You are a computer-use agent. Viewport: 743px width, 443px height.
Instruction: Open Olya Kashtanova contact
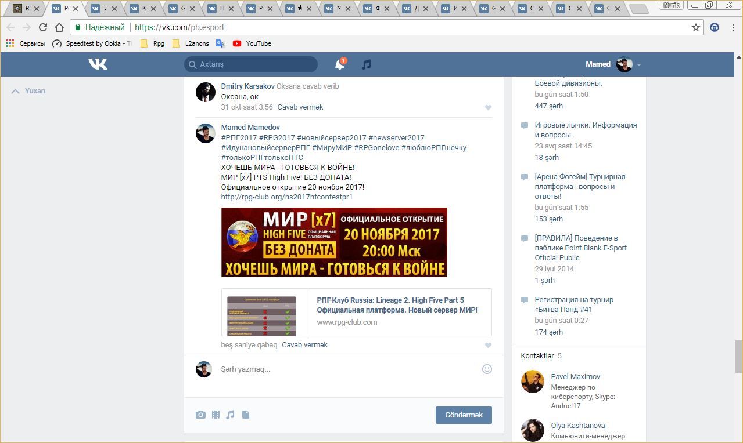point(578,426)
